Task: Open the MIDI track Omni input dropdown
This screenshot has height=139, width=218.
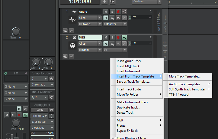Action: (x=90, y=50)
